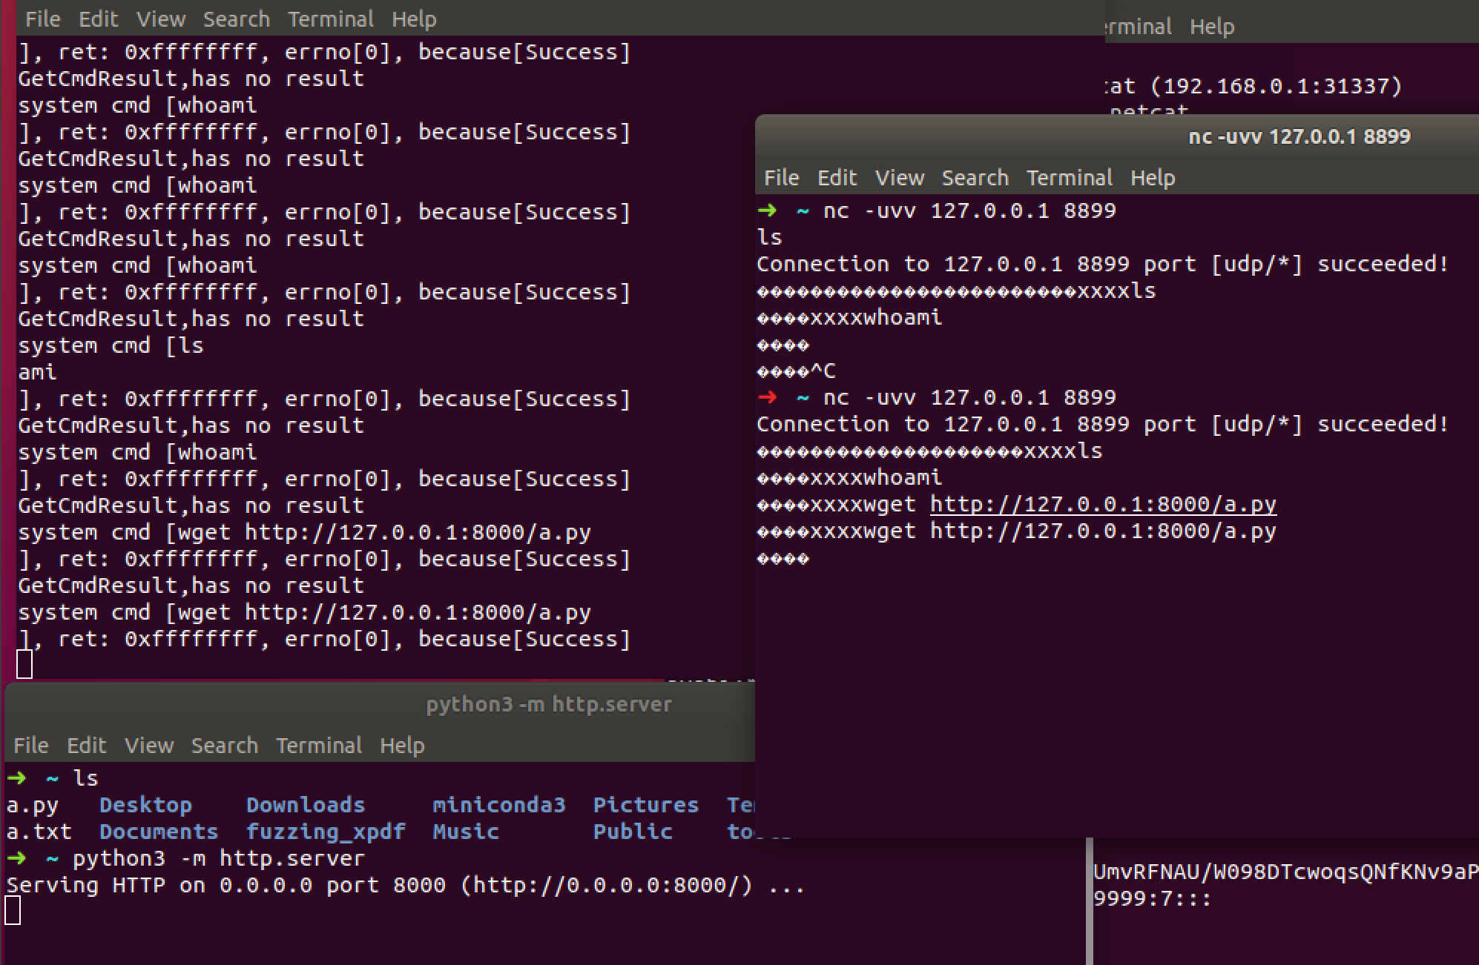The width and height of the screenshot is (1479, 965).
Task: Click the Pictures directory name
Action: 645,806
